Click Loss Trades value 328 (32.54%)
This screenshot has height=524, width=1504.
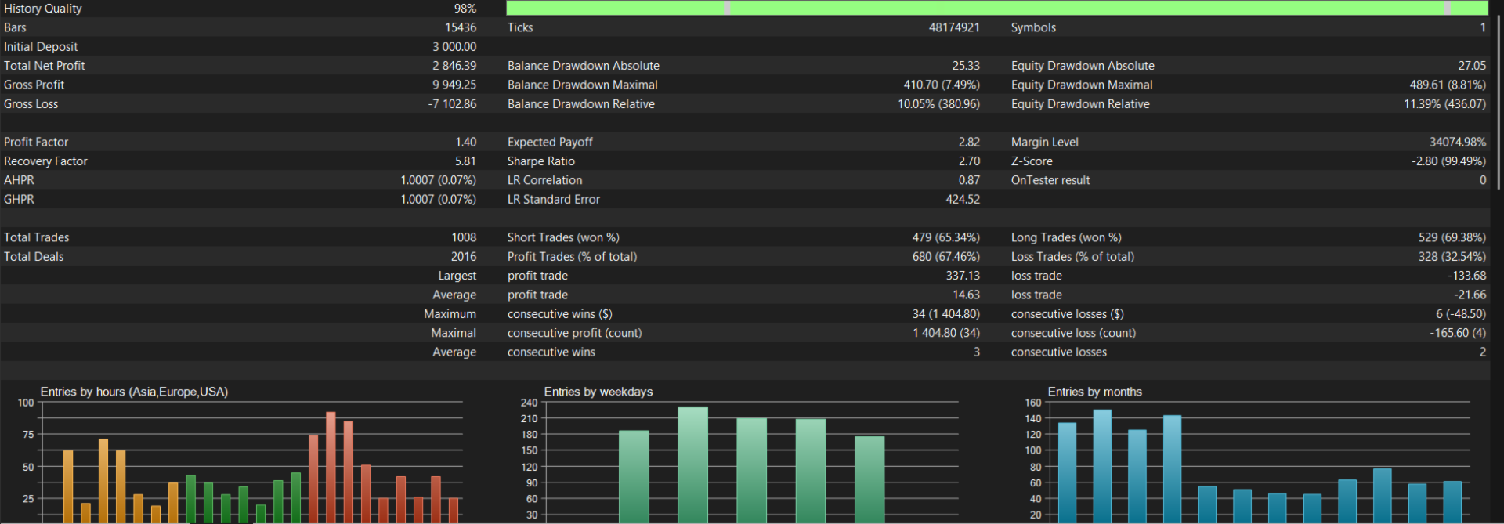(x=1452, y=256)
